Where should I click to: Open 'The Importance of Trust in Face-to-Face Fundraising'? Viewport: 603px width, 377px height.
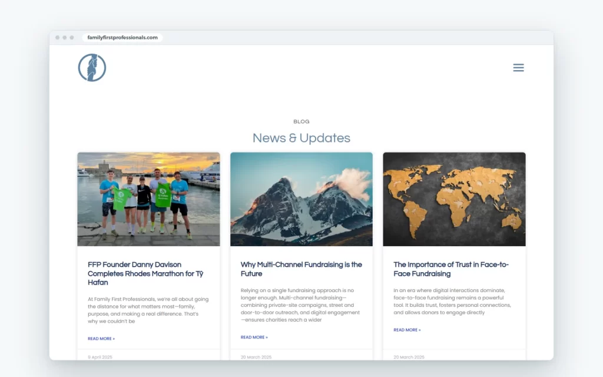[451, 269]
